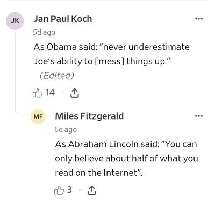Click the [mess] word in the comment
This screenshot has width=215, height=207.
pyautogui.click(x=109, y=61)
